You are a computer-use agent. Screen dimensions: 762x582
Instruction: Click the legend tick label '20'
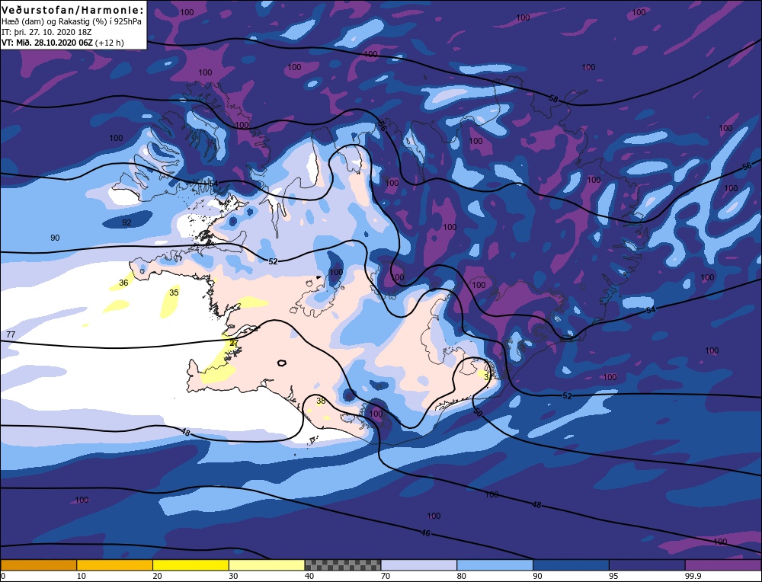[158, 576]
